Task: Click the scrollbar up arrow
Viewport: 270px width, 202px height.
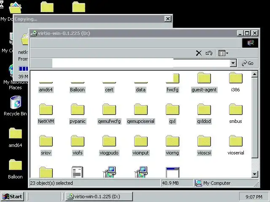Action: 254,74
